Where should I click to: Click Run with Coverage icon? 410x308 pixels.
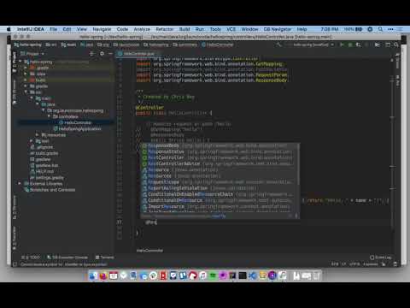tap(359, 44)
